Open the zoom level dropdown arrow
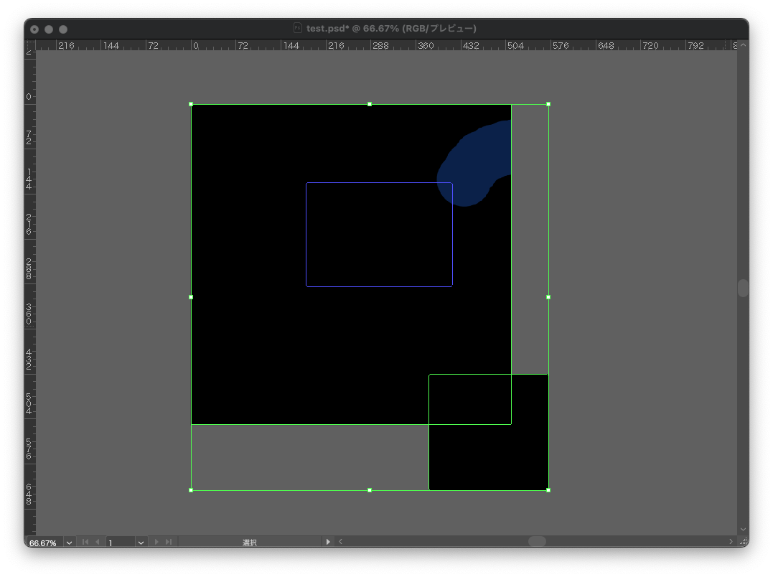This screenshot has width=773, height=577. pyautogui.click(x=69, y=543)
